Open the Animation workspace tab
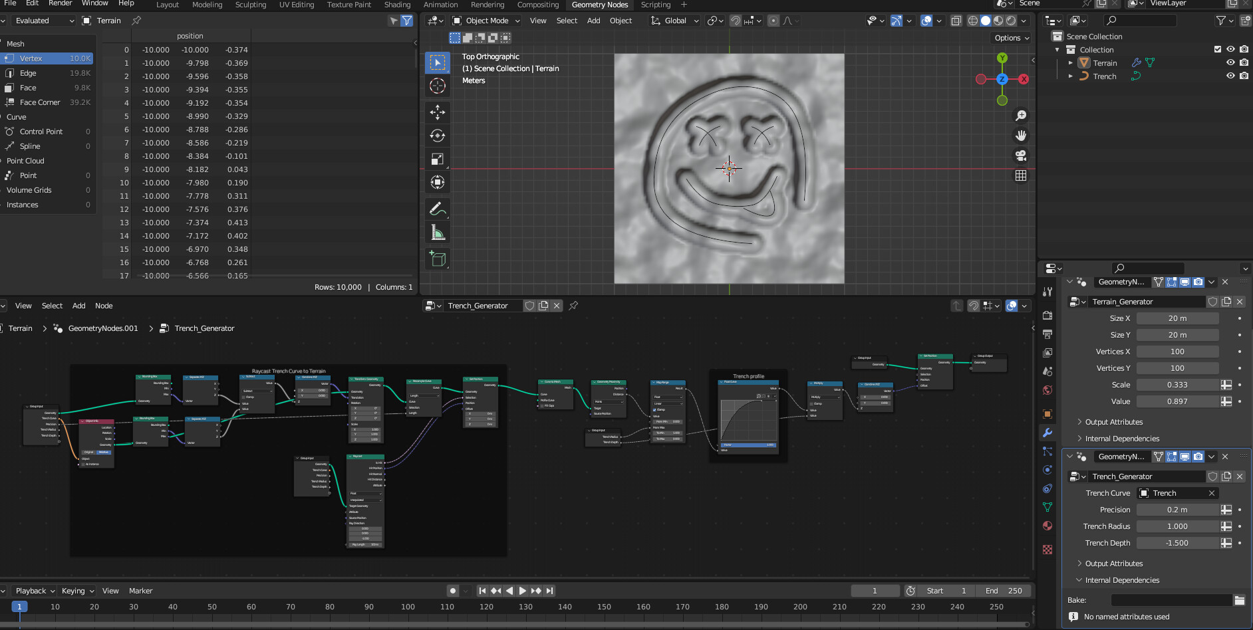The image size is (1253, 630). [x=441, y=5]
